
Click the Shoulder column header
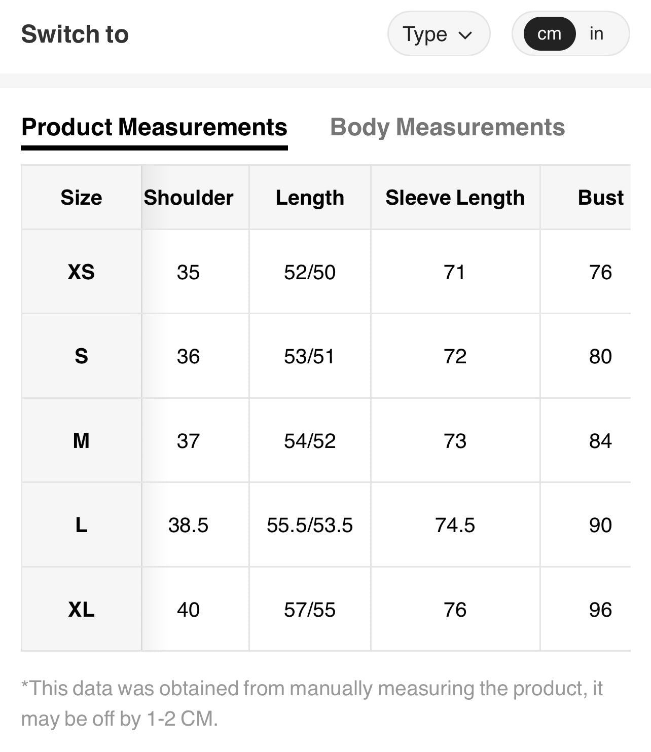[x=189, y=197]
